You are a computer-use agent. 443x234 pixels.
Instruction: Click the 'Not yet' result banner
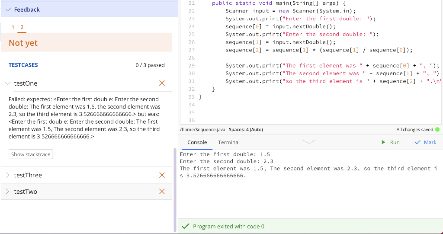[x=87, y=42]
